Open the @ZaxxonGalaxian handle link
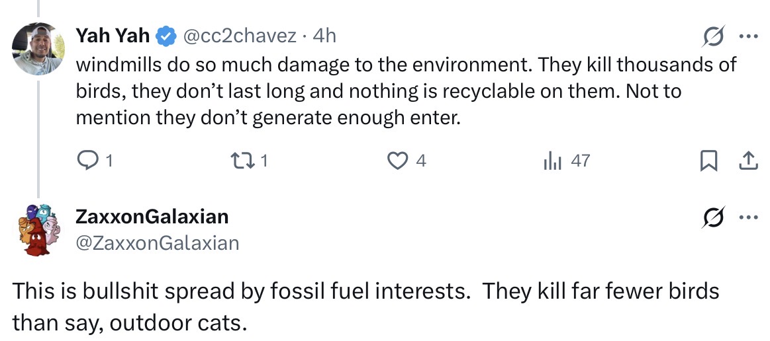The width and height of the screenshot is (770, 341). 158,243
